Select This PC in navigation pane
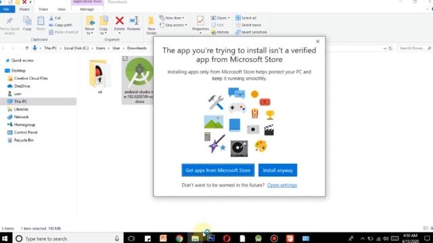Viewport: 433px width, 243px height. 20,102
